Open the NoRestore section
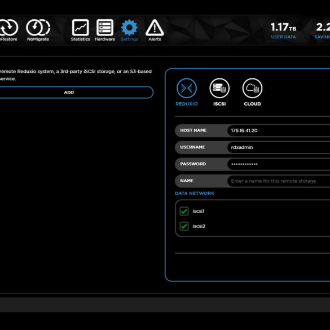 click(x=8, y=30)
